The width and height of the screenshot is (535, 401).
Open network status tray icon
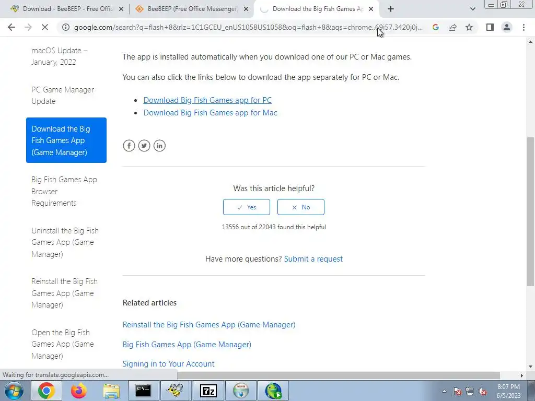pyautogui.click(x=470, y=392)
